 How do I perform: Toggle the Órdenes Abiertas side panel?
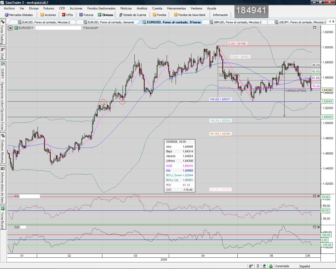3,148
